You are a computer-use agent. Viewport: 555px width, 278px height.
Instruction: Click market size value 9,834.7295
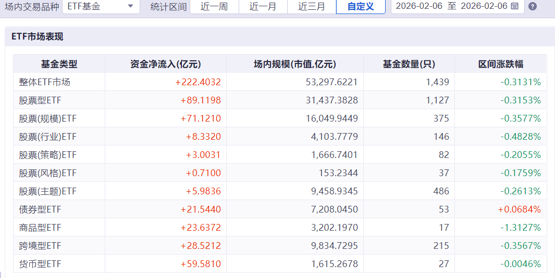point(335,246)
